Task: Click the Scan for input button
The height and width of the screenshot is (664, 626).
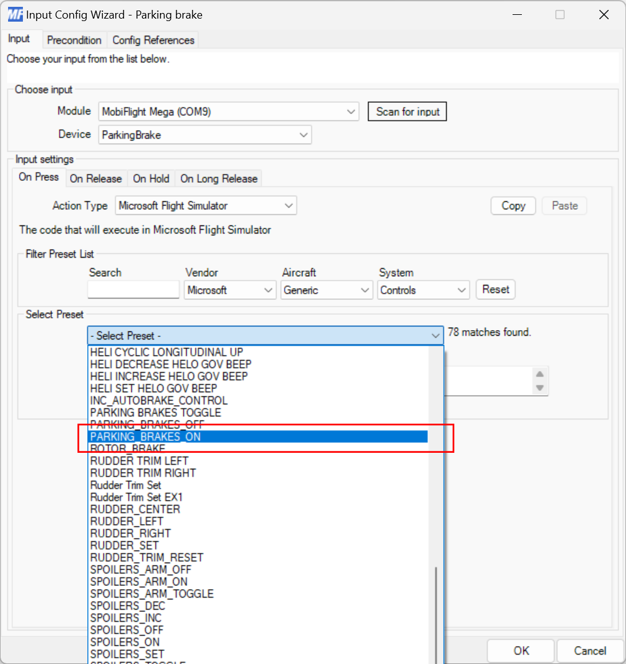Action: tap(407, 111)
